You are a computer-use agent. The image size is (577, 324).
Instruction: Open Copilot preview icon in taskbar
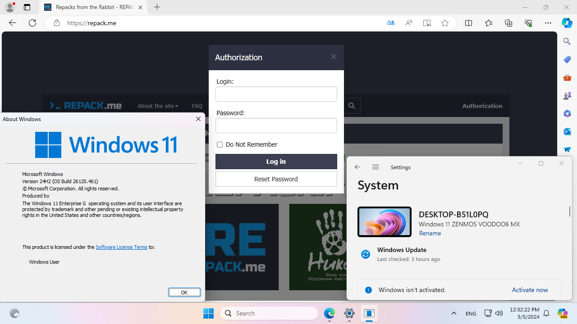click(562, 313)
